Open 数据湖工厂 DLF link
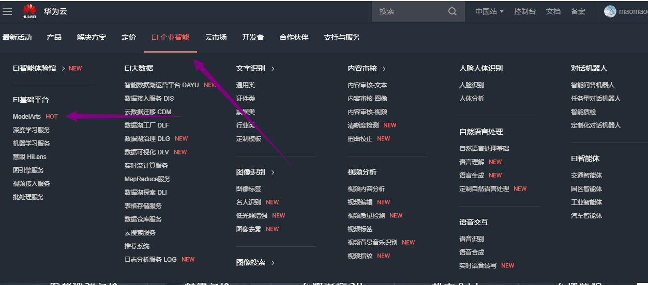The height and width of the screenshot is (285, 648). [146, 125]
